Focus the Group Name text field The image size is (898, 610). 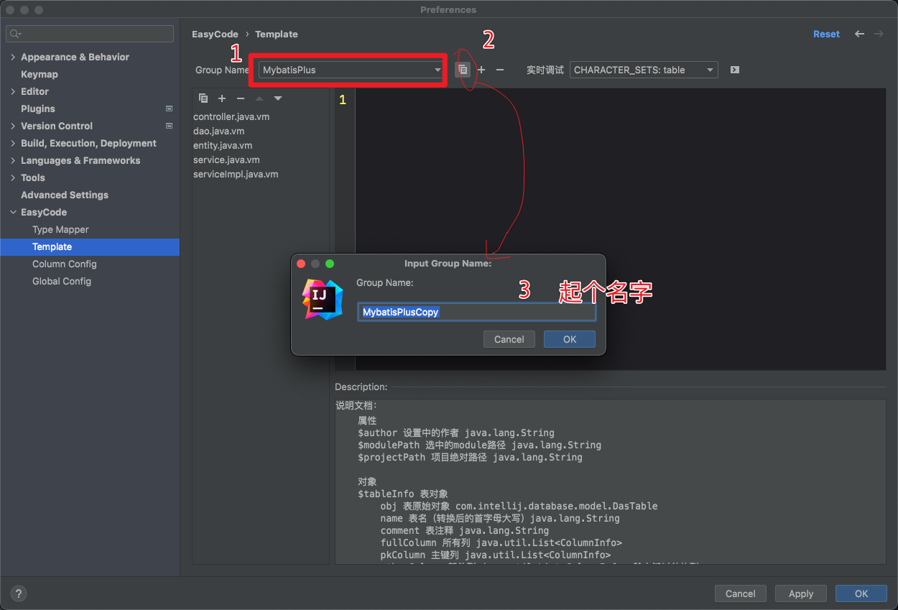coord(476,312)
